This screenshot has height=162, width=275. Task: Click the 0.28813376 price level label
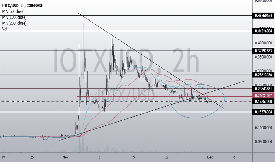pos(263,75)
